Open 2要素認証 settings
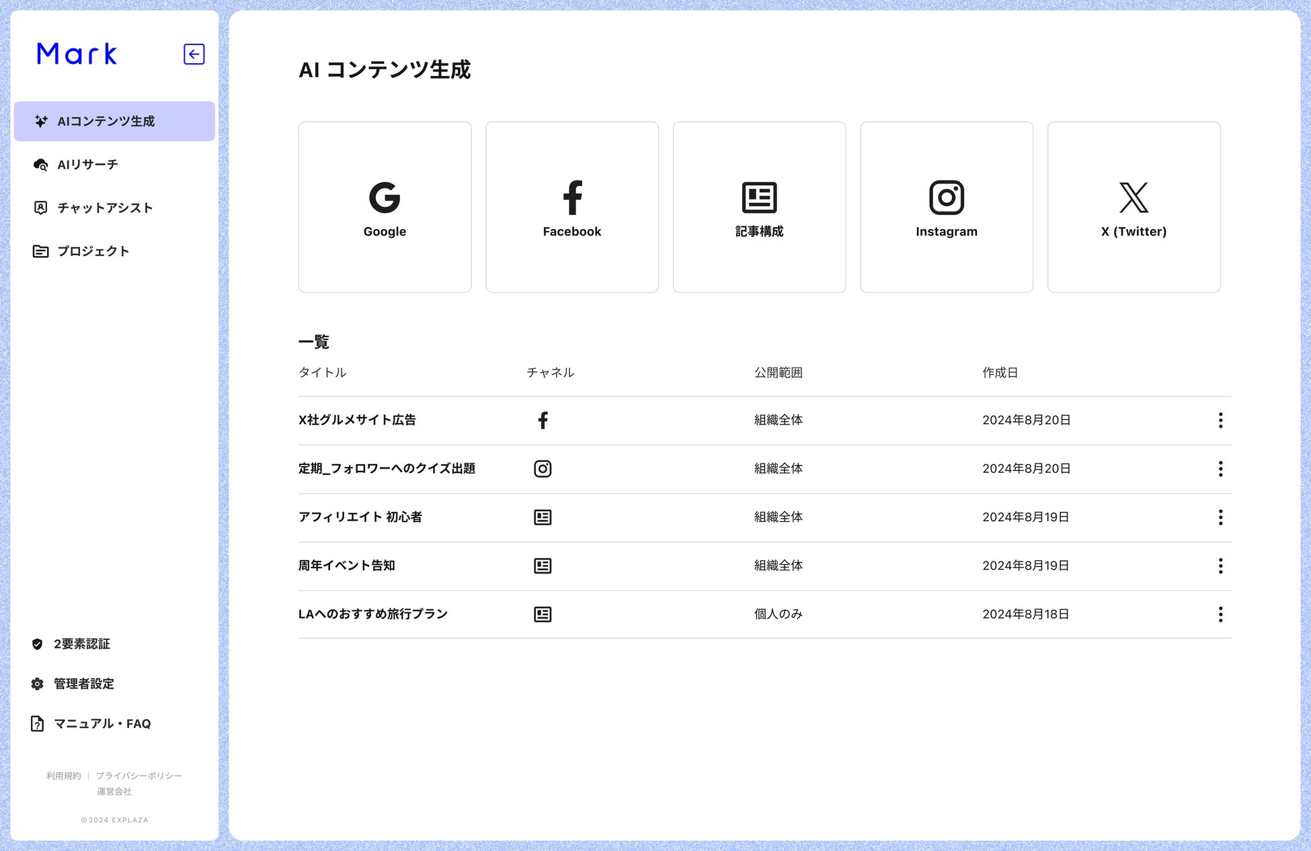The image size is (1311, 851). tap(81, 644)
